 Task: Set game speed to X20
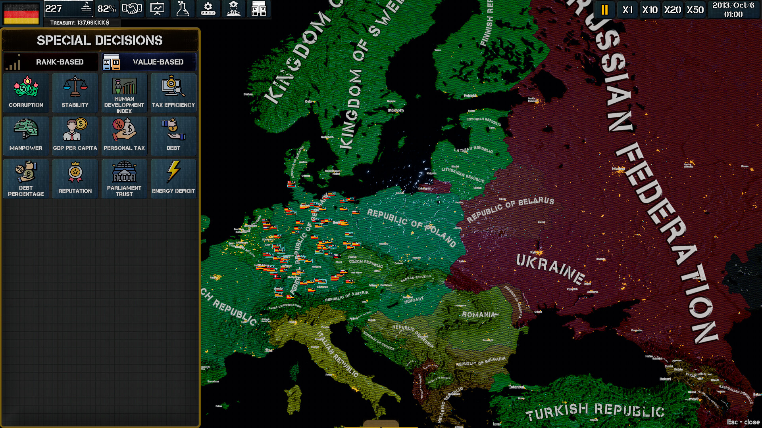(x=673, y=10)
